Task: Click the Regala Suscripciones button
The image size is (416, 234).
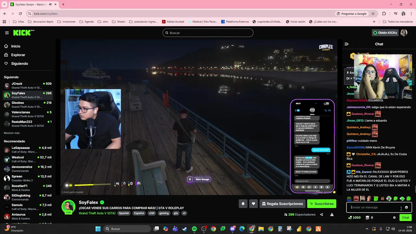Action: [282, 204]
